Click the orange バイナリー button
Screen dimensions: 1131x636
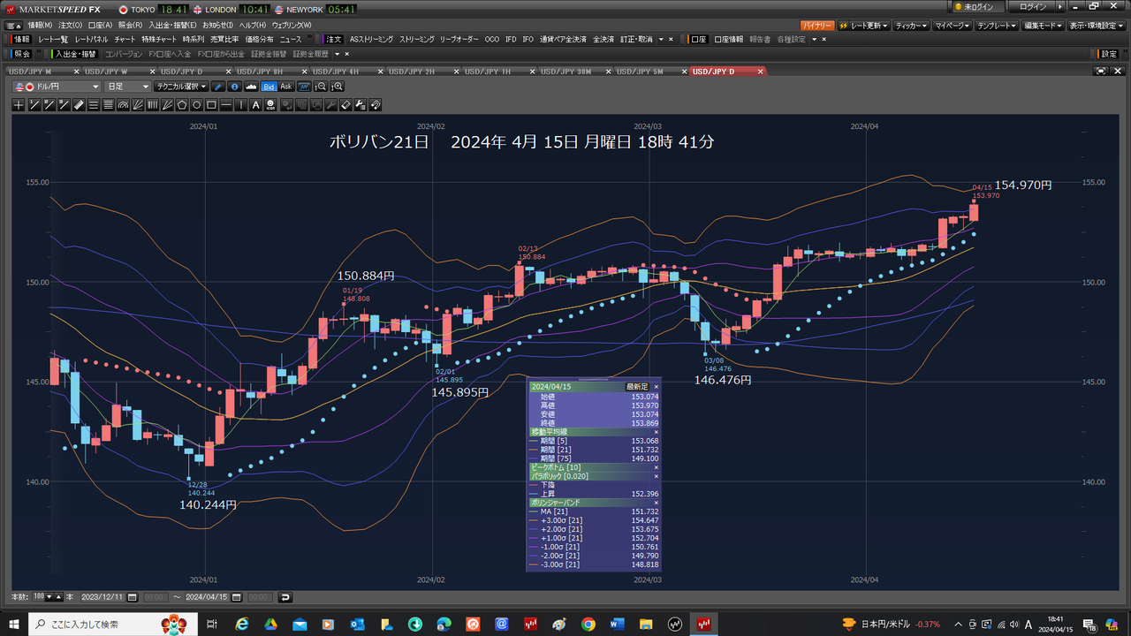click(x=816, y=26)
